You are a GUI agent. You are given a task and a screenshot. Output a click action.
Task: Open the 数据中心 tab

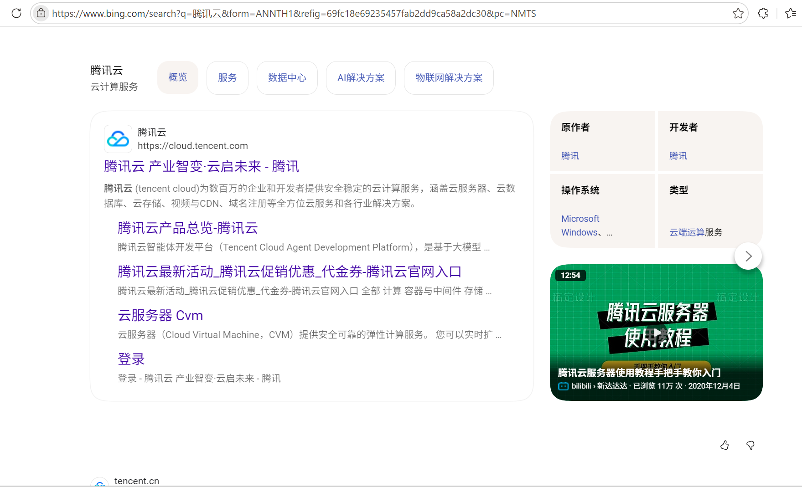tap(287, 78)
